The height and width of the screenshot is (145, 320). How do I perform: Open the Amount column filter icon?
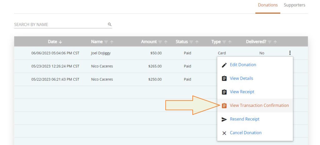[x=160, y=42]
